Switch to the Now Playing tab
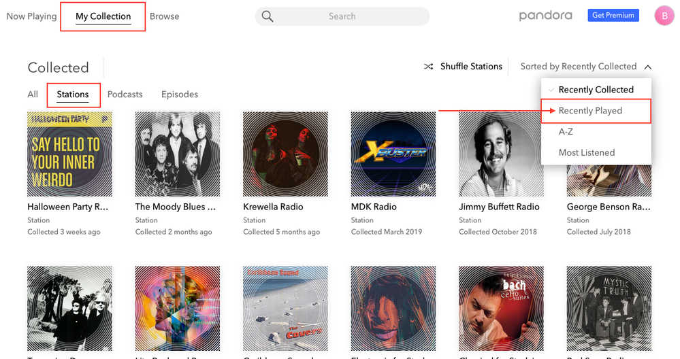The height and width of the screenshot is (359, 680). coord(31,16)
